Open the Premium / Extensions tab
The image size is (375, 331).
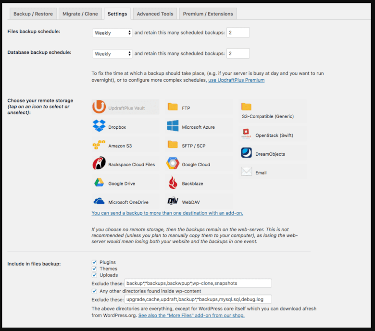(208, 14)
